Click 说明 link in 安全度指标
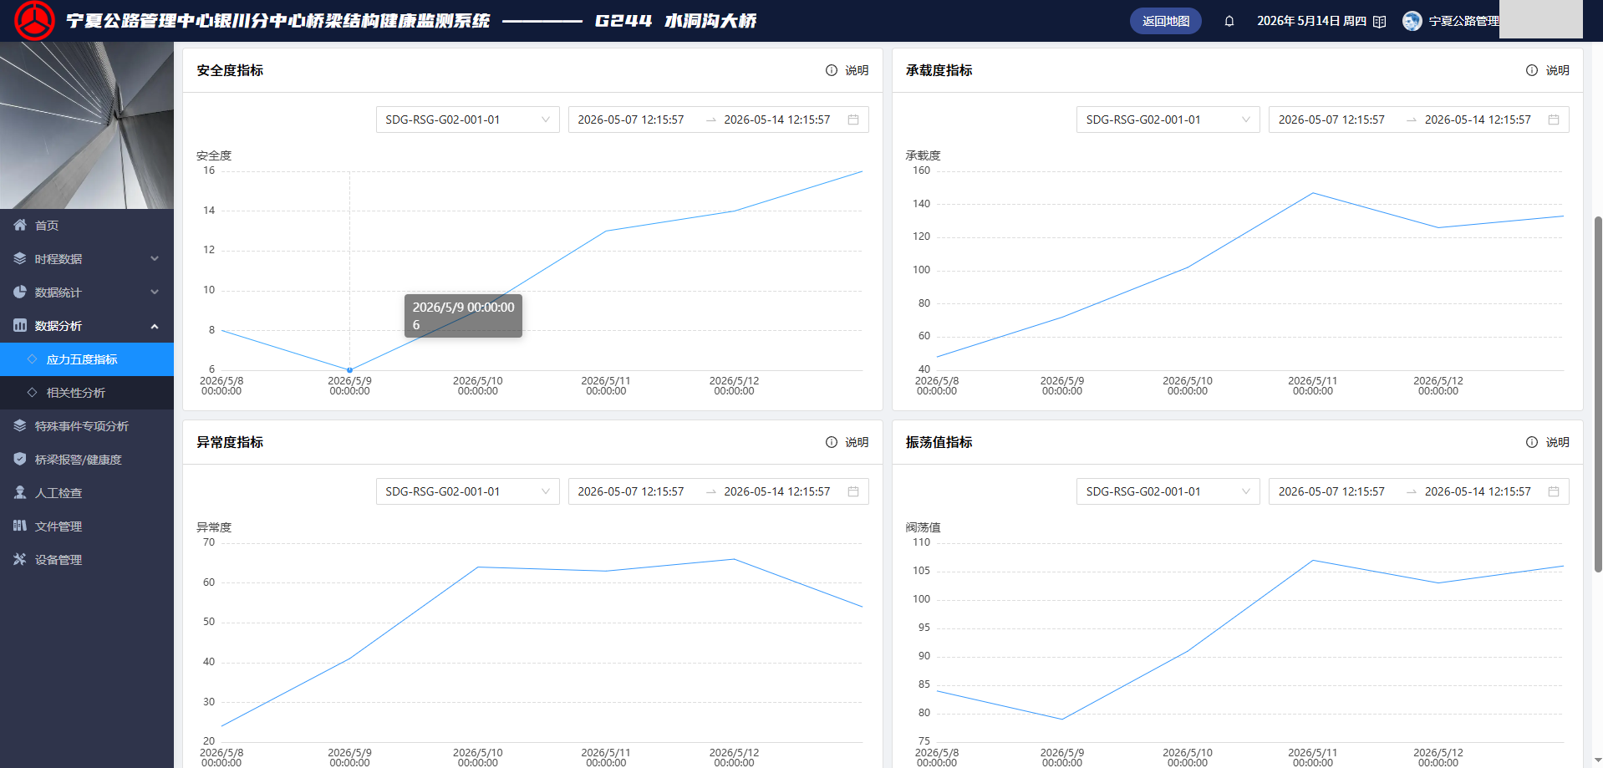 pyautogui.click(x=857, y=70)
